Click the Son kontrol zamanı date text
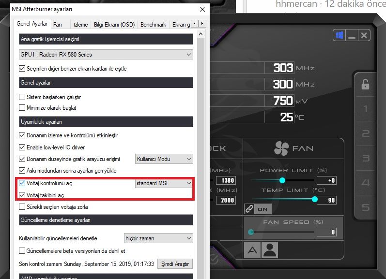 pyautogui.click(x=86, y=264)
